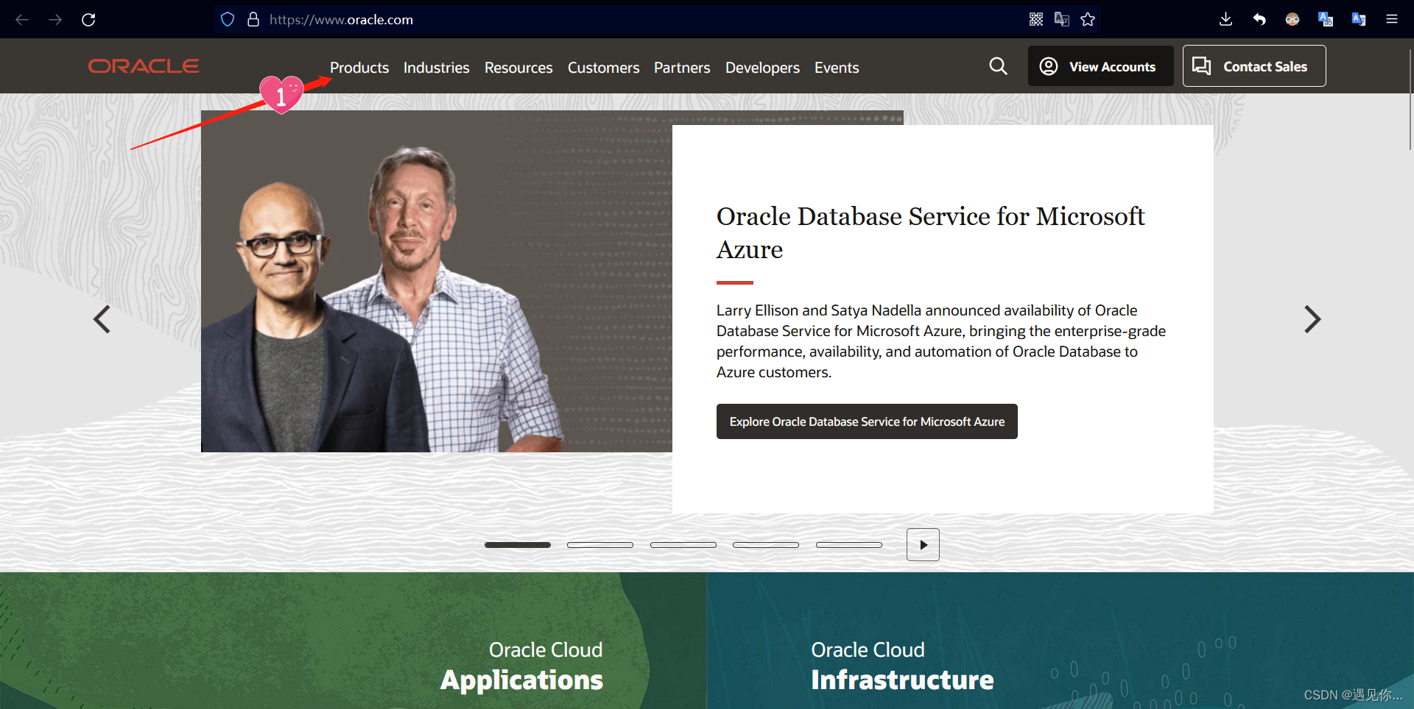
Task: Click the Contact Sales button
Action: point(1254,66)
